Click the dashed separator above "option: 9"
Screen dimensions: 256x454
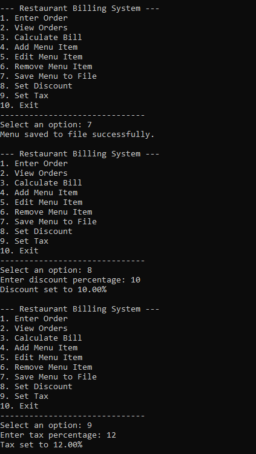pos(72,416)
